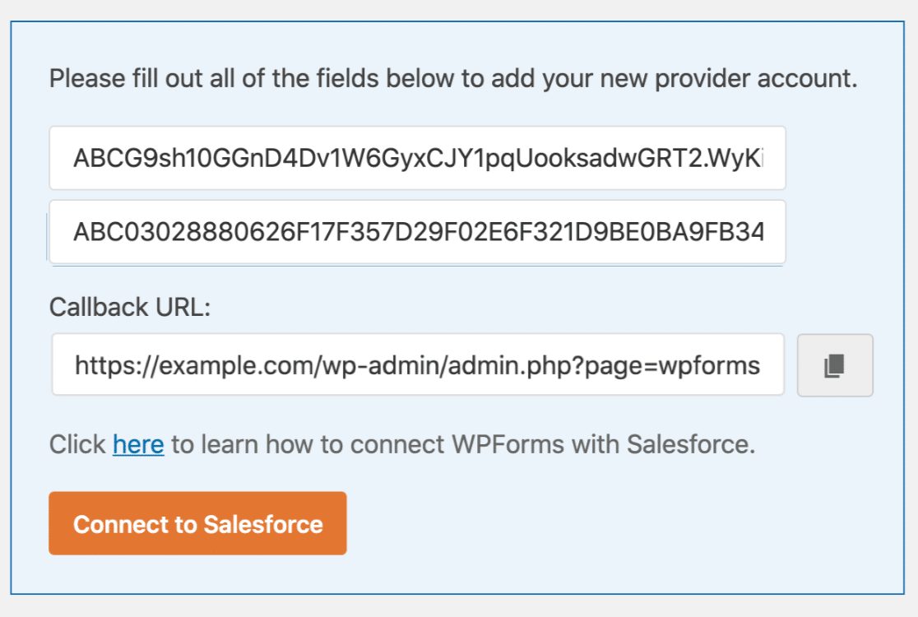The image size is (918, 617).
Task: Click the orange Salesforce connect button
Action: pyautogui.click(x=197, y=524)
